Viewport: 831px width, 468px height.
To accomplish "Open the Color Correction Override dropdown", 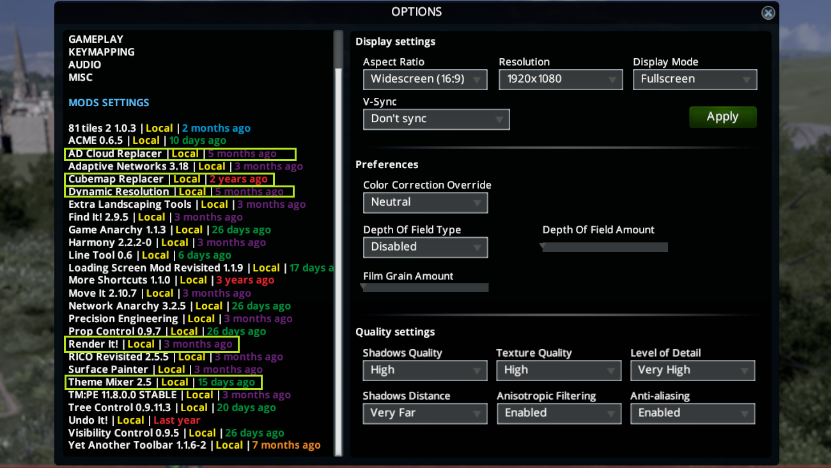I will point(425,203).
